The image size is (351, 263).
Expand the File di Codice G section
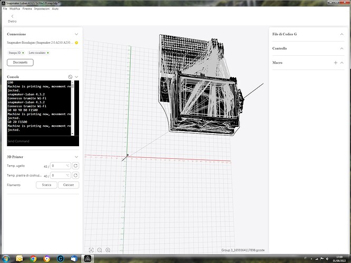[342, 34]
